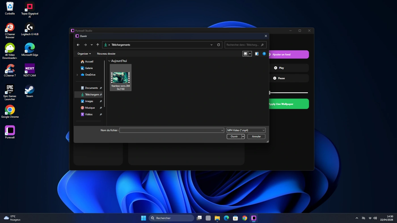Click the Back arrow in the Ouvrir dialog

coord(78,45)
